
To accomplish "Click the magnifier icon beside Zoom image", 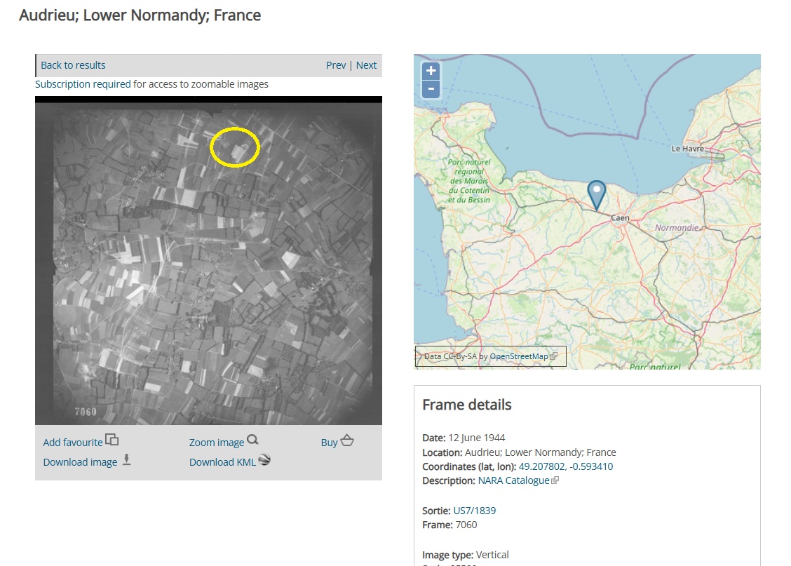I will 253,440.
